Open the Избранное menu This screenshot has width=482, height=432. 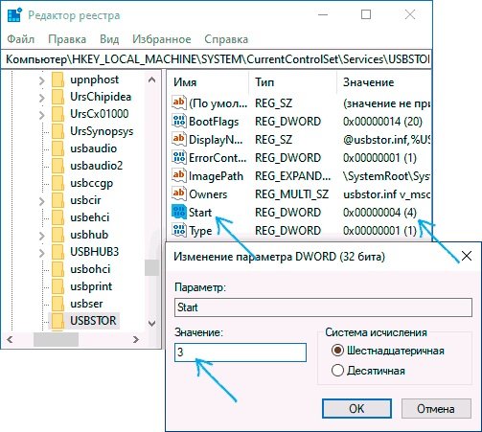(162, 39)
